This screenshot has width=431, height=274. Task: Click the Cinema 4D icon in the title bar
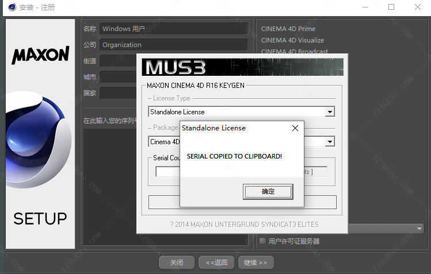(12, 7)
